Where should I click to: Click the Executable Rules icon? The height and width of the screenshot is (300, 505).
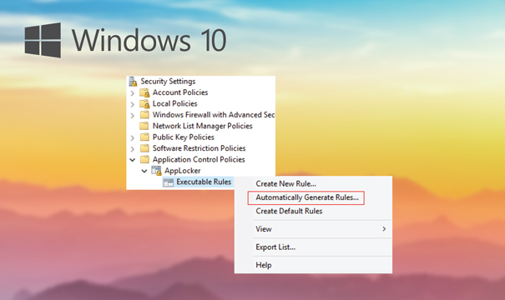pos(168,182)
